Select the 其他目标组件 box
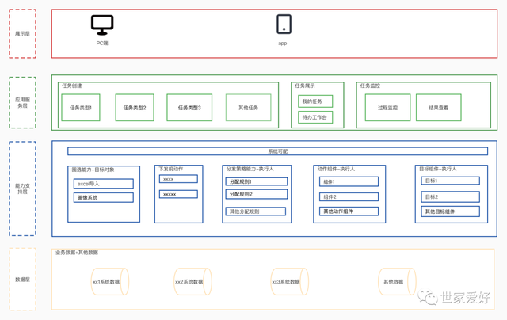The width and height of the screenshot is (507, 320). (x=451, y=211)
